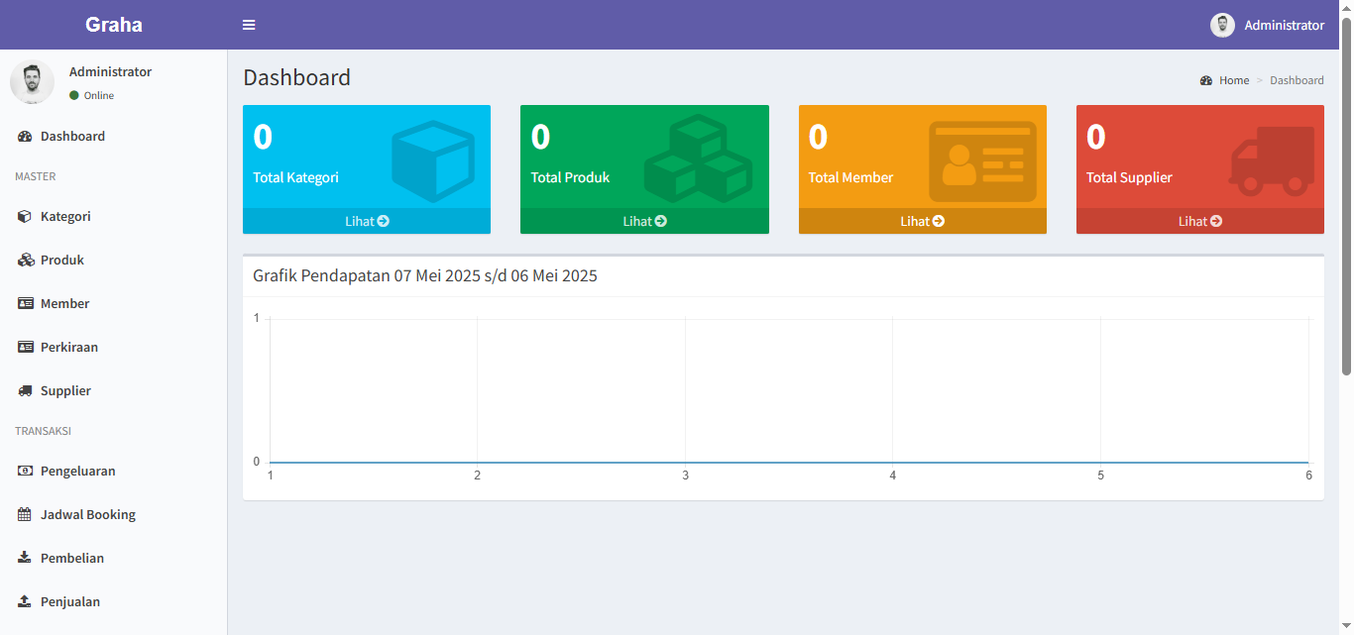View details via Lihat on Total Member card
This screenshot has height=635, width=1354.
point(922,221)
